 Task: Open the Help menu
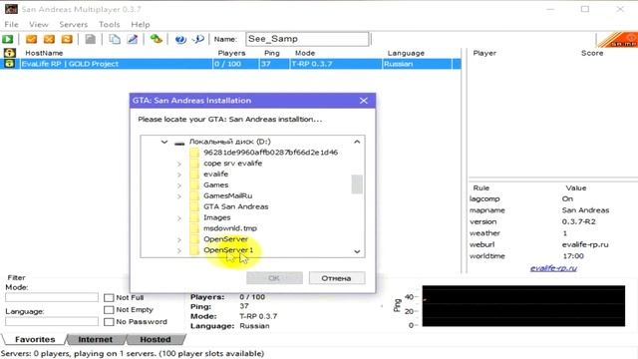141,24
